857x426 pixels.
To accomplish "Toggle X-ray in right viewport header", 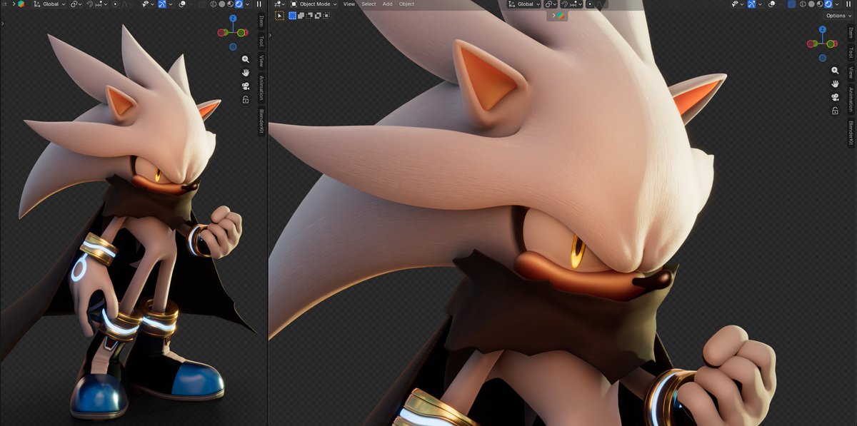I will click(791, 4).
